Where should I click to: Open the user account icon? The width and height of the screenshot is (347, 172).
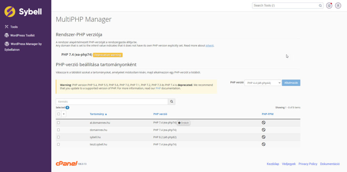click(x=338, y=6)
